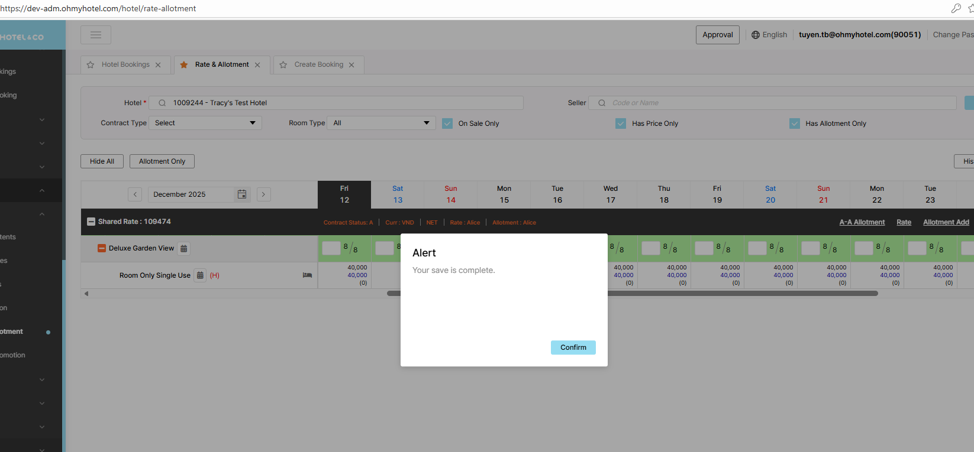Star the Create Booking tab
This screenshot has height=452, width=974.
click(283, 65)
